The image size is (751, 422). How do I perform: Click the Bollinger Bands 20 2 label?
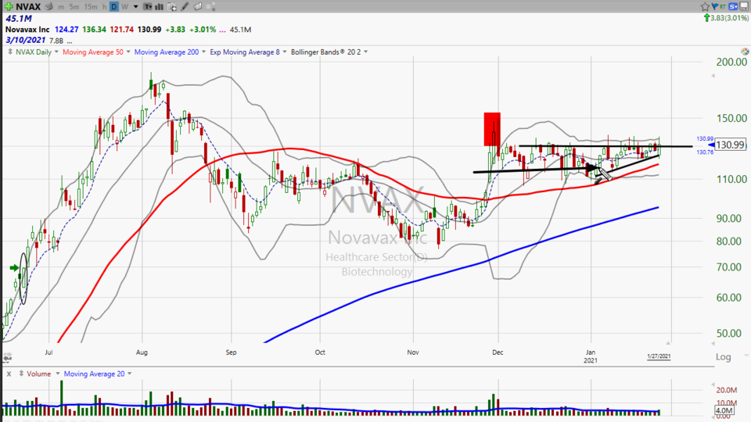point(325,52)
